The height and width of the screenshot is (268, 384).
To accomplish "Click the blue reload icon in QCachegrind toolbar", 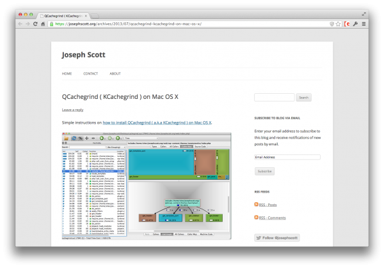I will click(74, 138).
